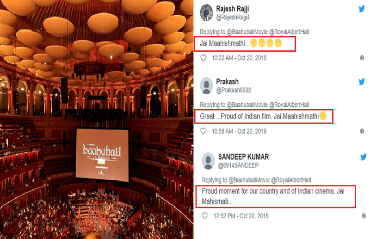
Task: Click @RoyalAlbertHall mention in Prakash's reply
Action: click(x=289, y=105)
